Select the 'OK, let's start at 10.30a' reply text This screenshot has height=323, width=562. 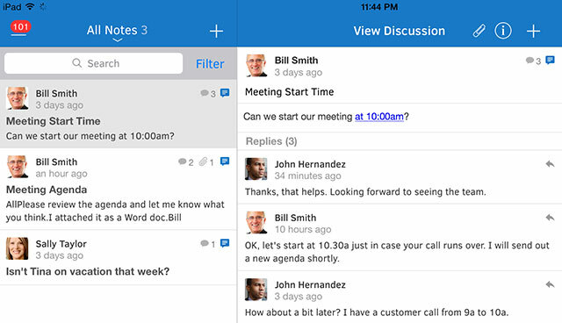click(x=397, y=252)
